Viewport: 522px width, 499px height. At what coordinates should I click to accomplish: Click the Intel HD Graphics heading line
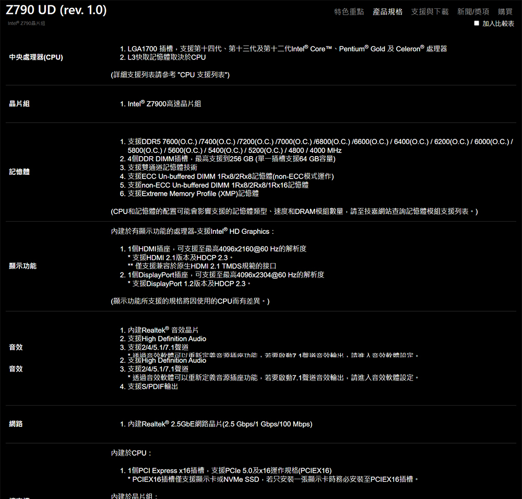click(193, 232)
